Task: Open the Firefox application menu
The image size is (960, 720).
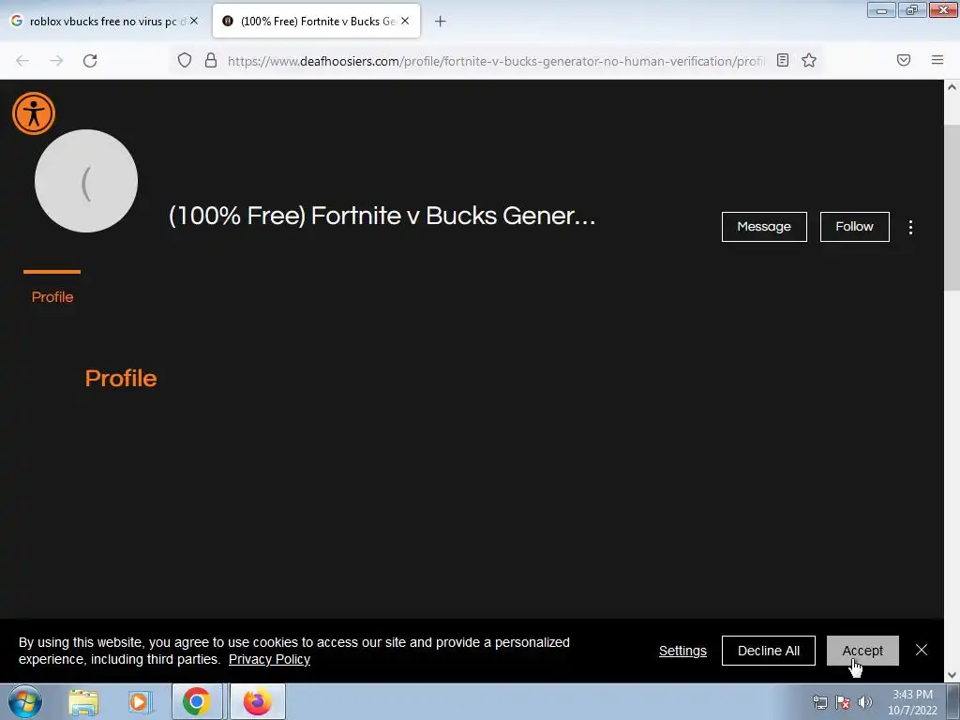Action: click(937, 60)
